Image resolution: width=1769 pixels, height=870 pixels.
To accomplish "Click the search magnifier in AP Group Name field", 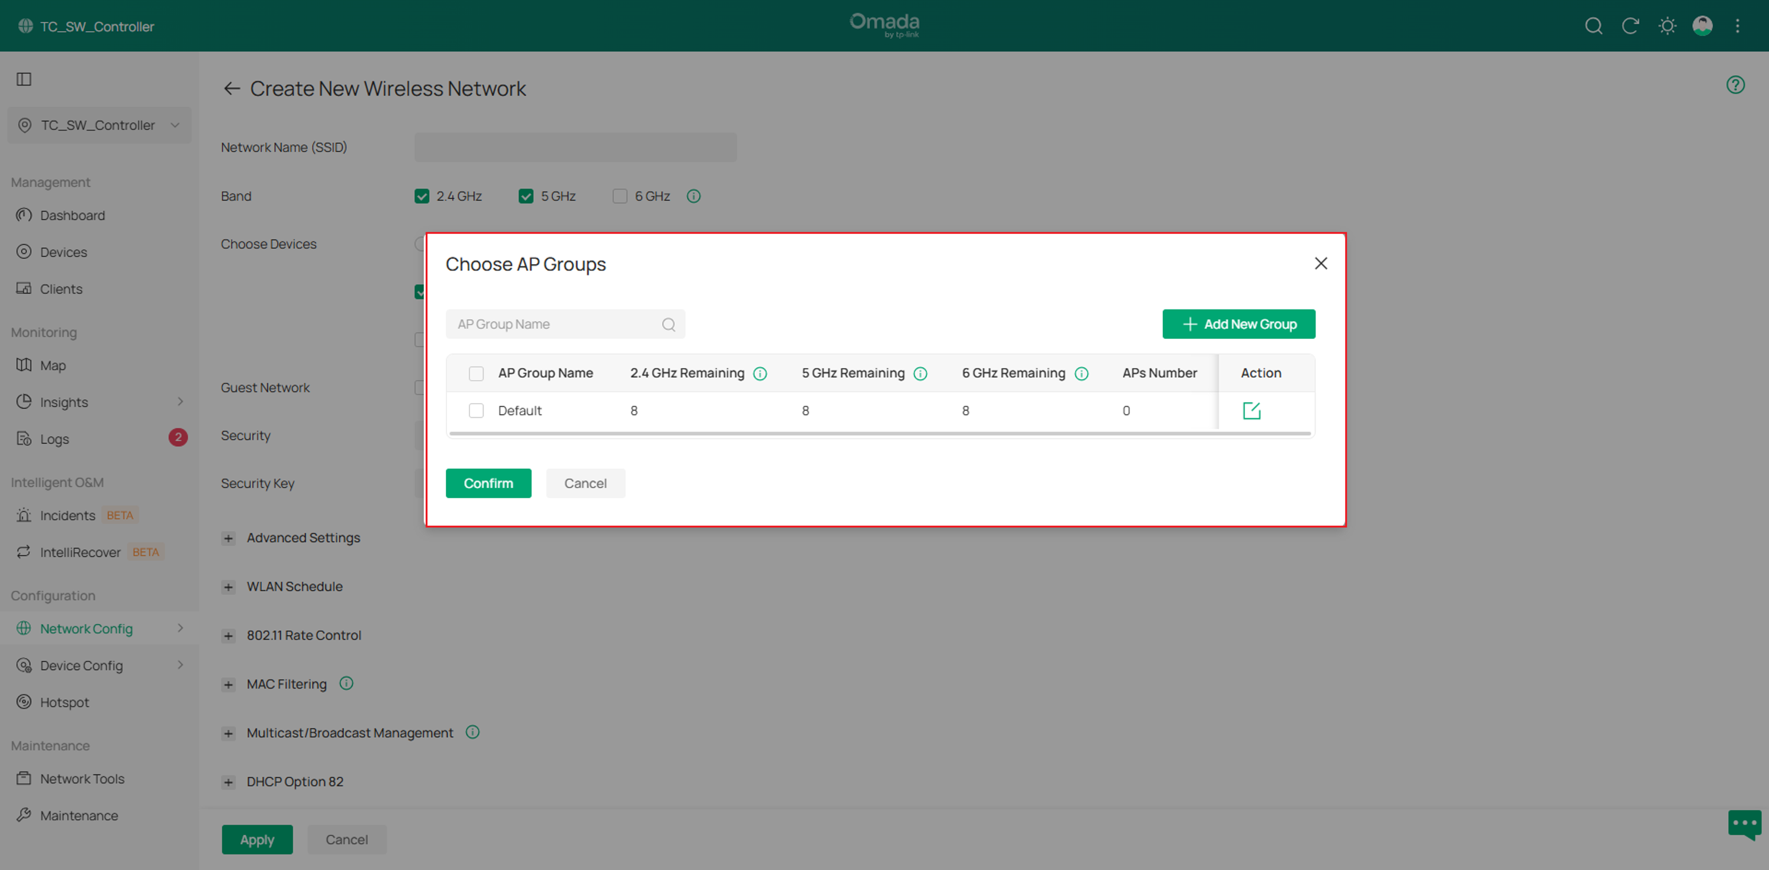I will tap(668, 325).
